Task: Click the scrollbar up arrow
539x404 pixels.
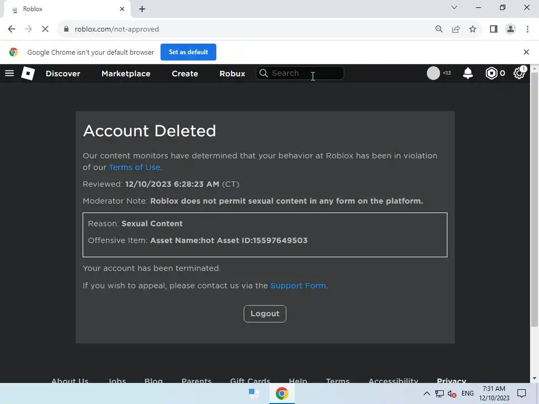Action: pos(534,68)
